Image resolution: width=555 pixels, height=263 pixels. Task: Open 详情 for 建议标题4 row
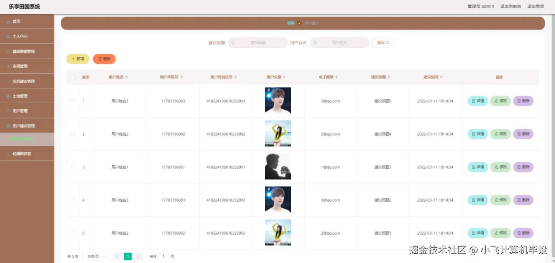(x=478, y=134)
